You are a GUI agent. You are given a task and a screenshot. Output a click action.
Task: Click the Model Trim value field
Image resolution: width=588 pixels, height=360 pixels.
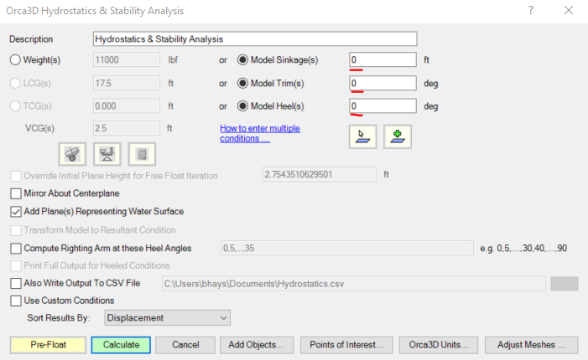382,83
